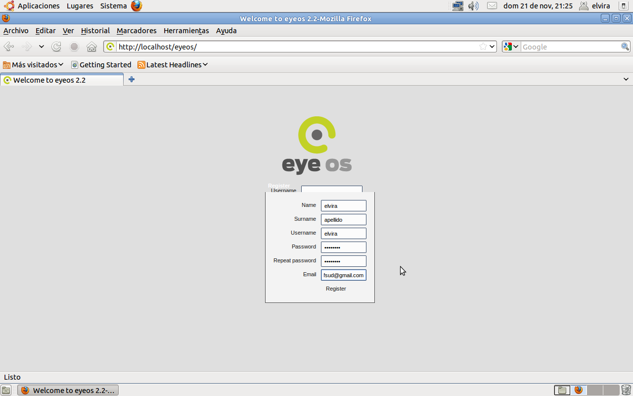This screenshot has width=633, height=396.
Task: Open the Editar menu
Action: (x=45, y=31)
